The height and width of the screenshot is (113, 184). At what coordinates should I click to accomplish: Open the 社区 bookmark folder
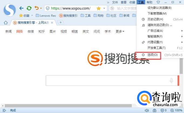click(111, 16)
